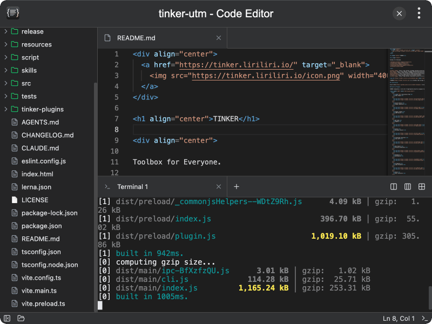Screen dimensions: 432x324
Task: Click line number 10 in the gutter
Action: pos(114,151)
